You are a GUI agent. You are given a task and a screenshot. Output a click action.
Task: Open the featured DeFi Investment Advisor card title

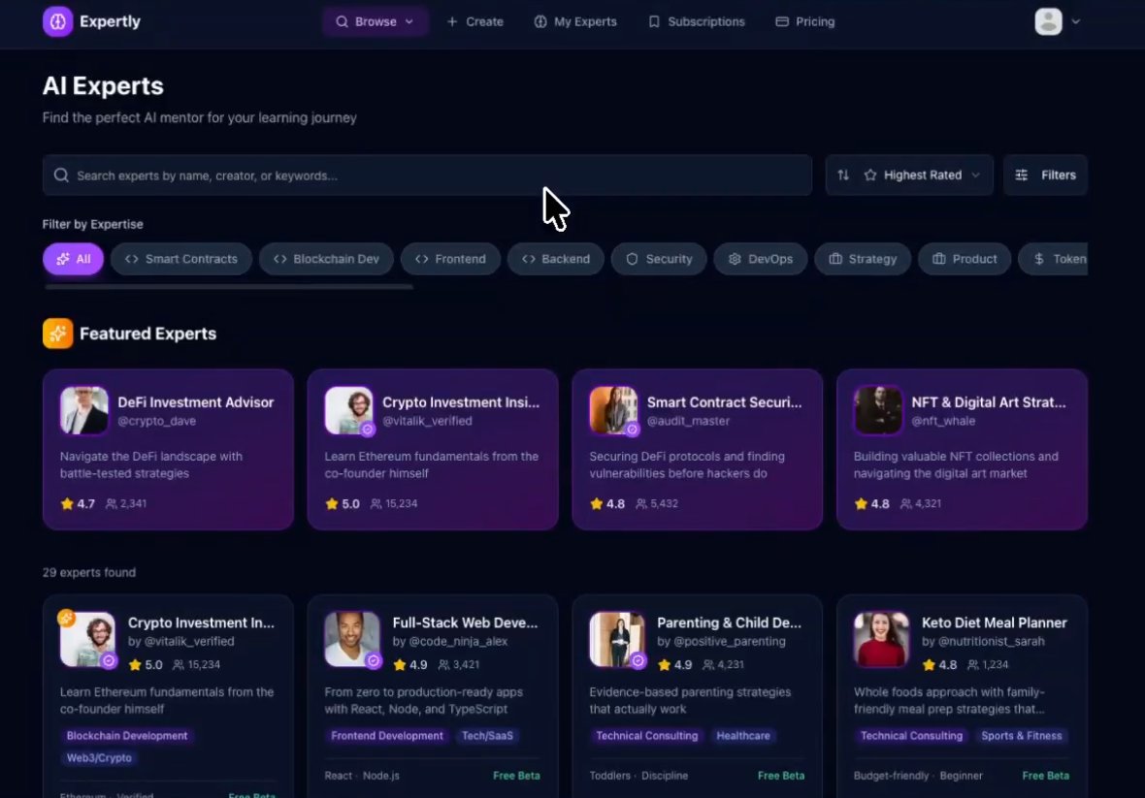click(x=196, y=402)
